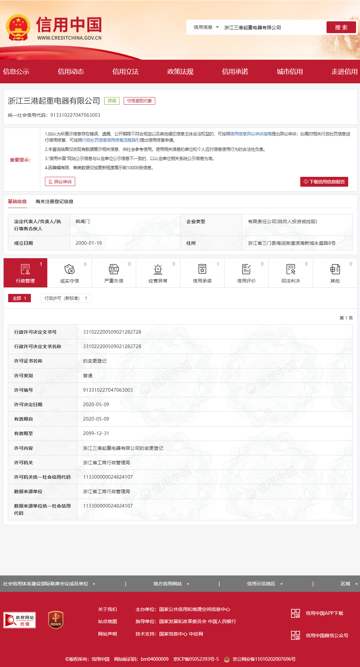Click the 许可证书名称 value 的变更登记
This screenshot has height=667, width=360.
(95, 361)
